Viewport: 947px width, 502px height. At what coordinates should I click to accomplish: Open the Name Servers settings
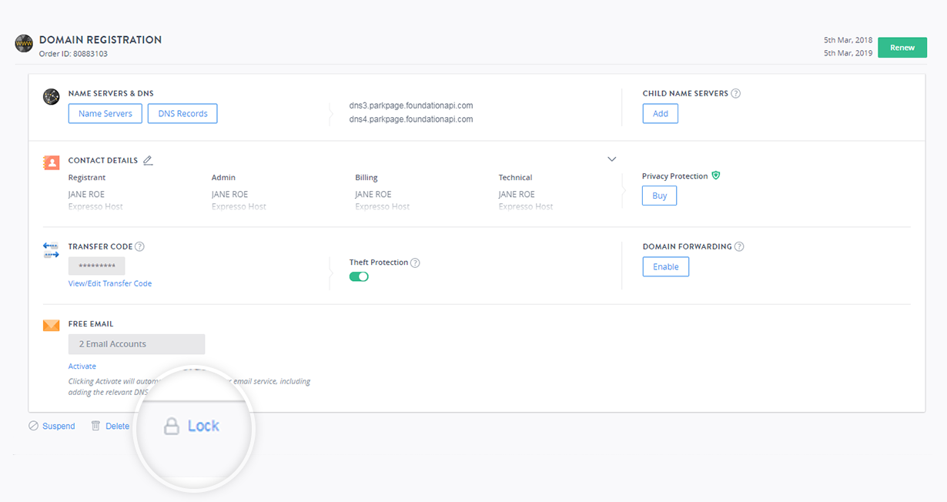point(105,114)
